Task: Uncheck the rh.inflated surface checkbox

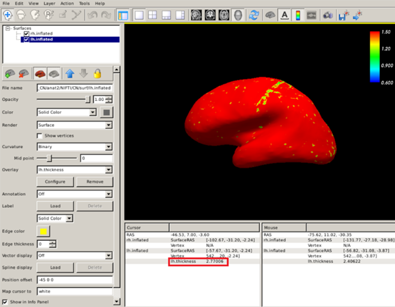Action: point(26,33)
